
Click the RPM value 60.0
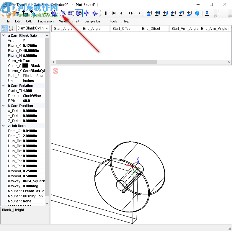[33, 101]
